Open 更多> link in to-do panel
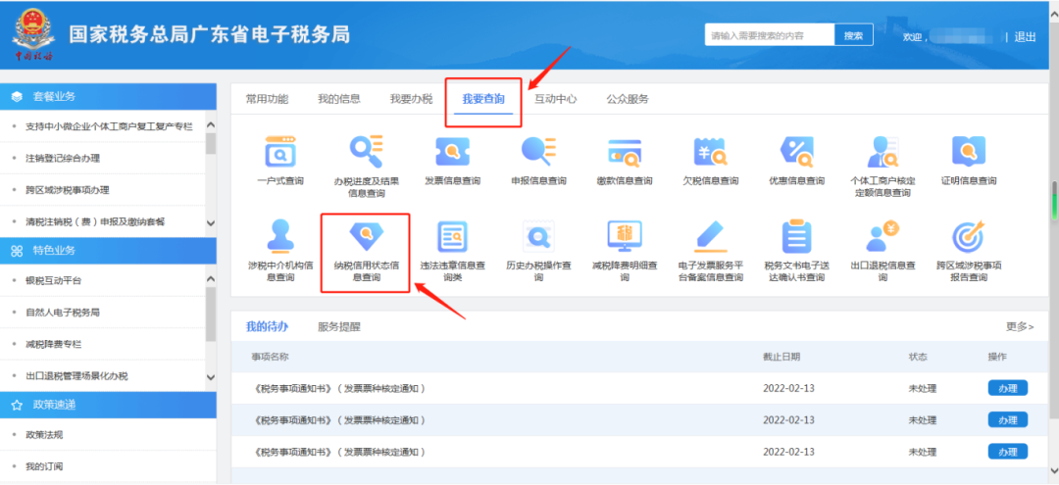Viewport: 1059px width, 485px height. [x=1020, y=327]
